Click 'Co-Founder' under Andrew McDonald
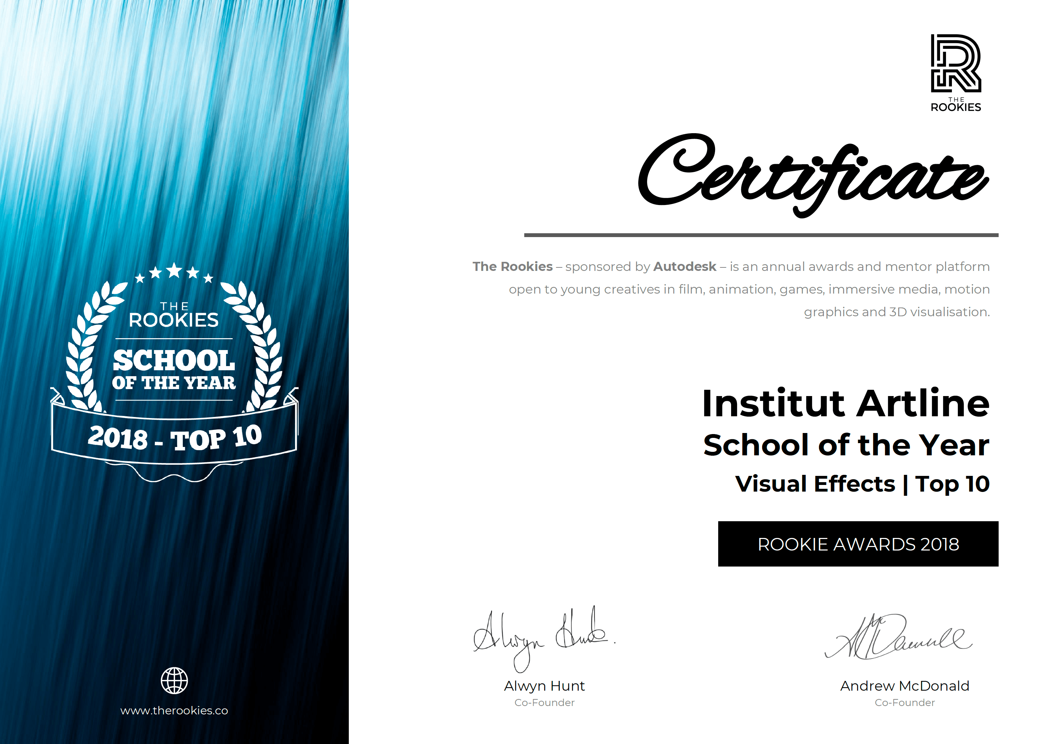This screenshot has height=744, width=1052. click(904, 703)
